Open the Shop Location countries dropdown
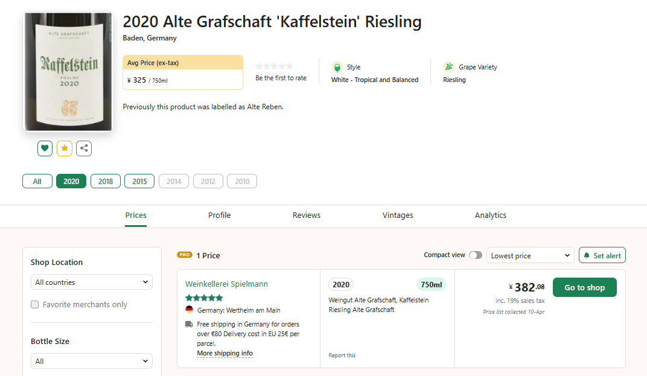This screenshot has height=376, width=647. (92, 282)
